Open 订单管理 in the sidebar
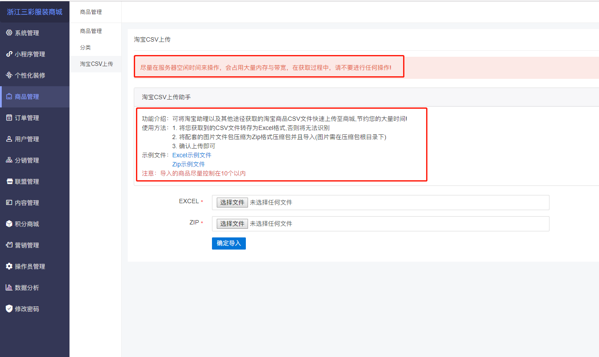 (x=35, y=118)
